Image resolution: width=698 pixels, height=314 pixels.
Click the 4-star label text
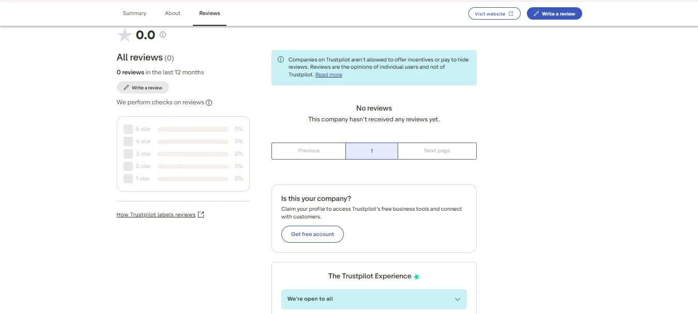coord(143,142)
